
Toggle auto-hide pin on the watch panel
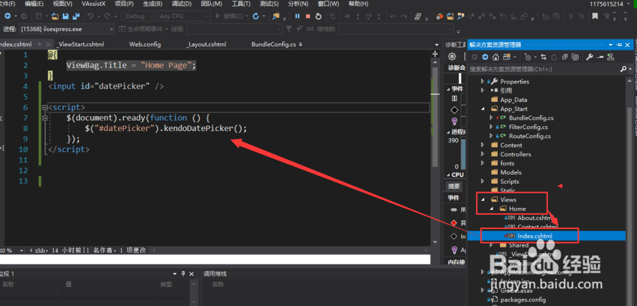coord(183,274)
